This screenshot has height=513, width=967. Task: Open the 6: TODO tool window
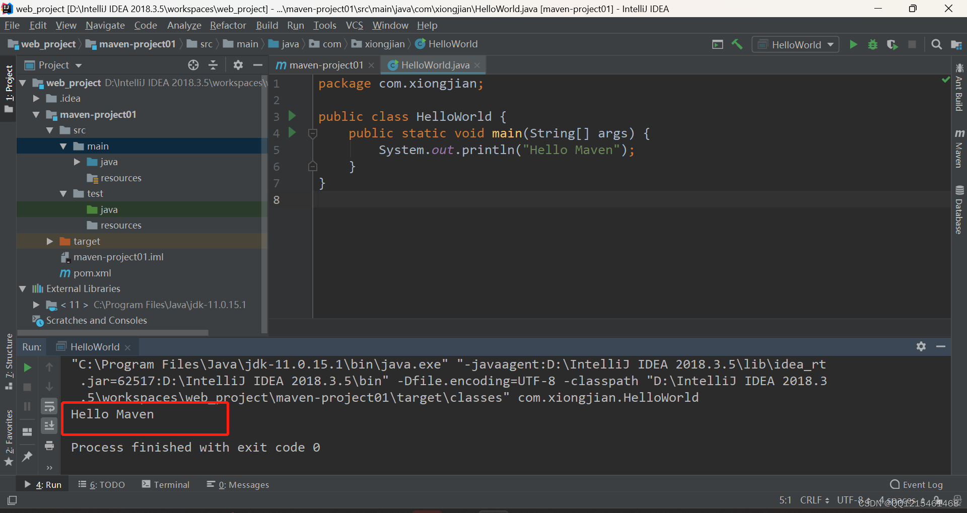point(102,484)
